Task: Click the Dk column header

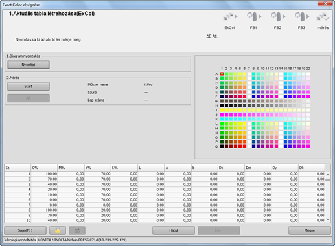Action: pos(311,168)
